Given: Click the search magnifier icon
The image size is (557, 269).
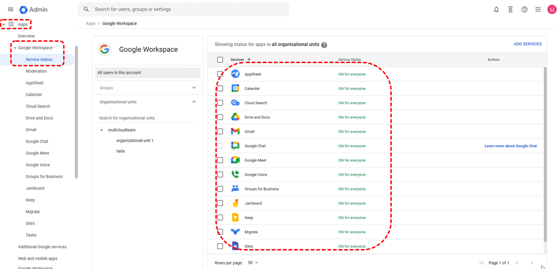Looking at the screenshot, I should pos(86,9).
